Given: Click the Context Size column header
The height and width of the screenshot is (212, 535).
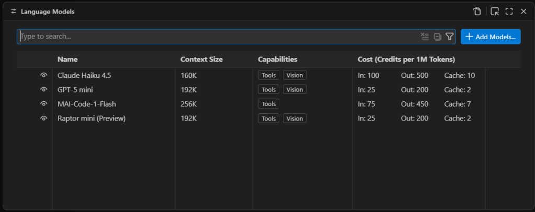Looking at the screenshot, I should 202,60.
